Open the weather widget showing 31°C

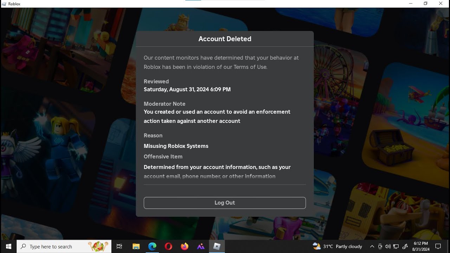pyautogui.click(x=337, y=246)
